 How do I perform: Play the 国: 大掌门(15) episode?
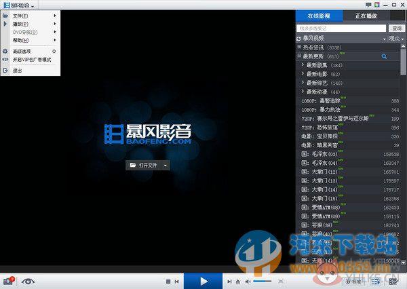click(x=348, y=199)
